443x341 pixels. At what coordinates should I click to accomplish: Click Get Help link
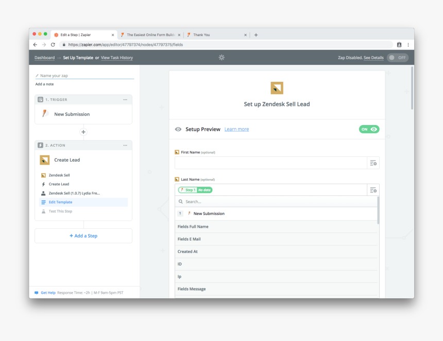48,293
